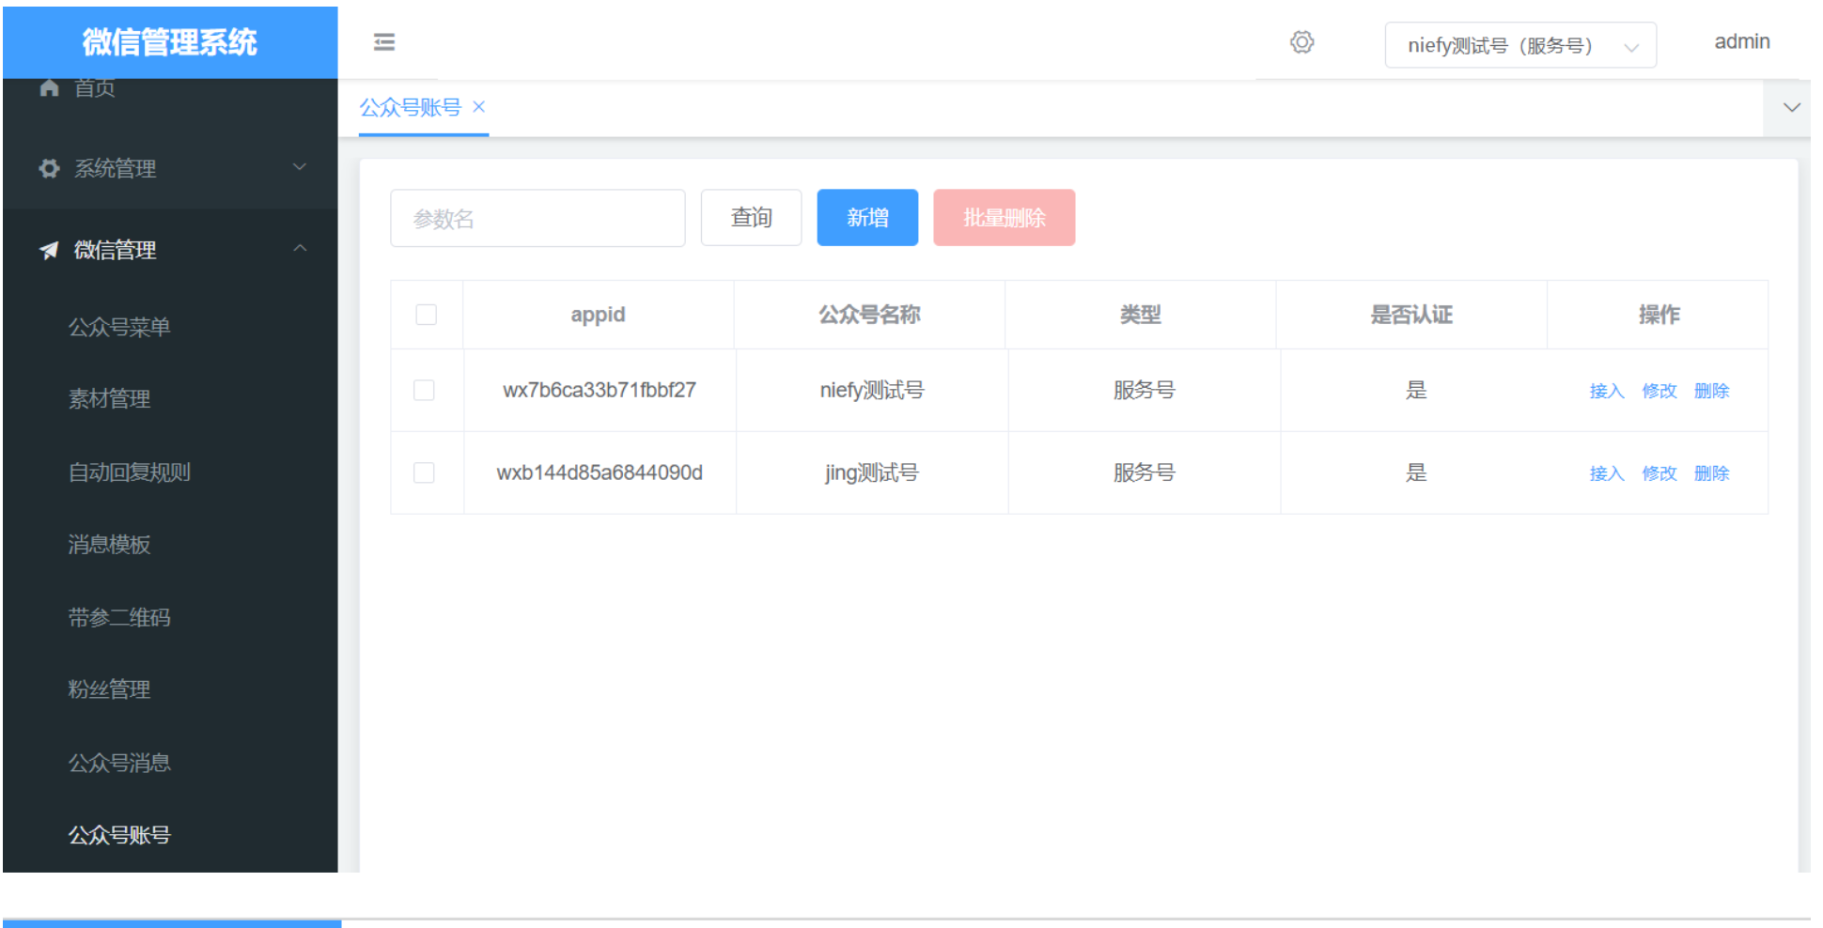The image size is (1823, 928).
Task: Click the niefy测试号 name cell
Action: coord(872,390)
